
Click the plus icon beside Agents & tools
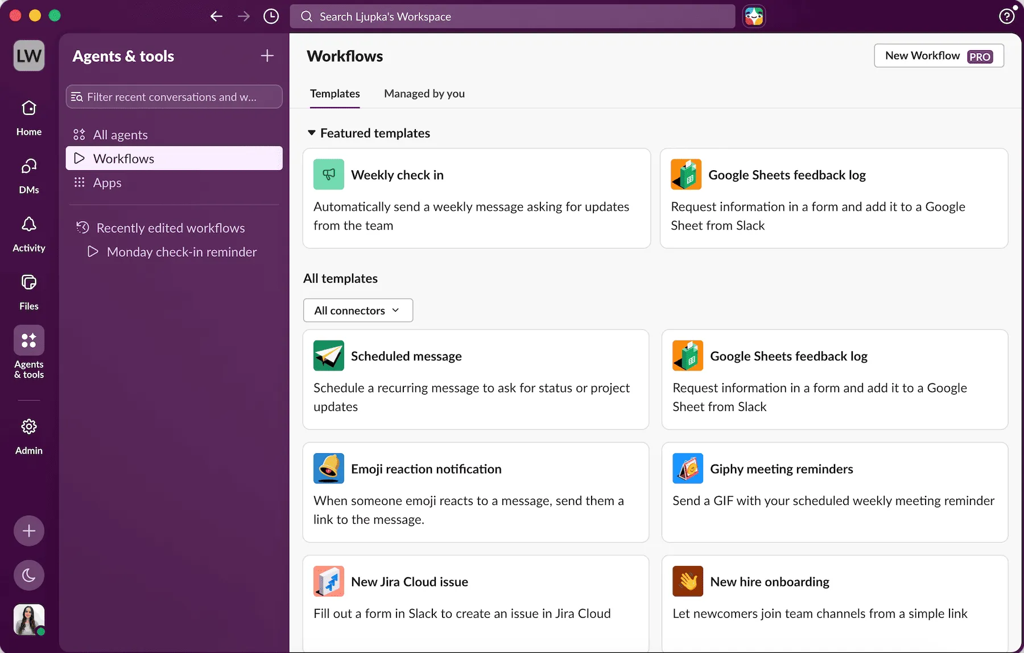click(267, 56)
